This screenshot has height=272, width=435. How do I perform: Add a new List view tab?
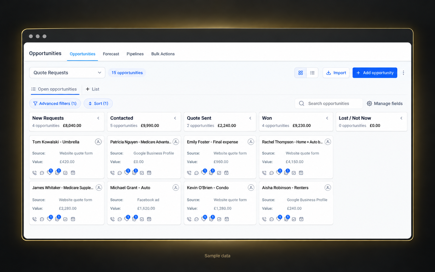[92, 89]
